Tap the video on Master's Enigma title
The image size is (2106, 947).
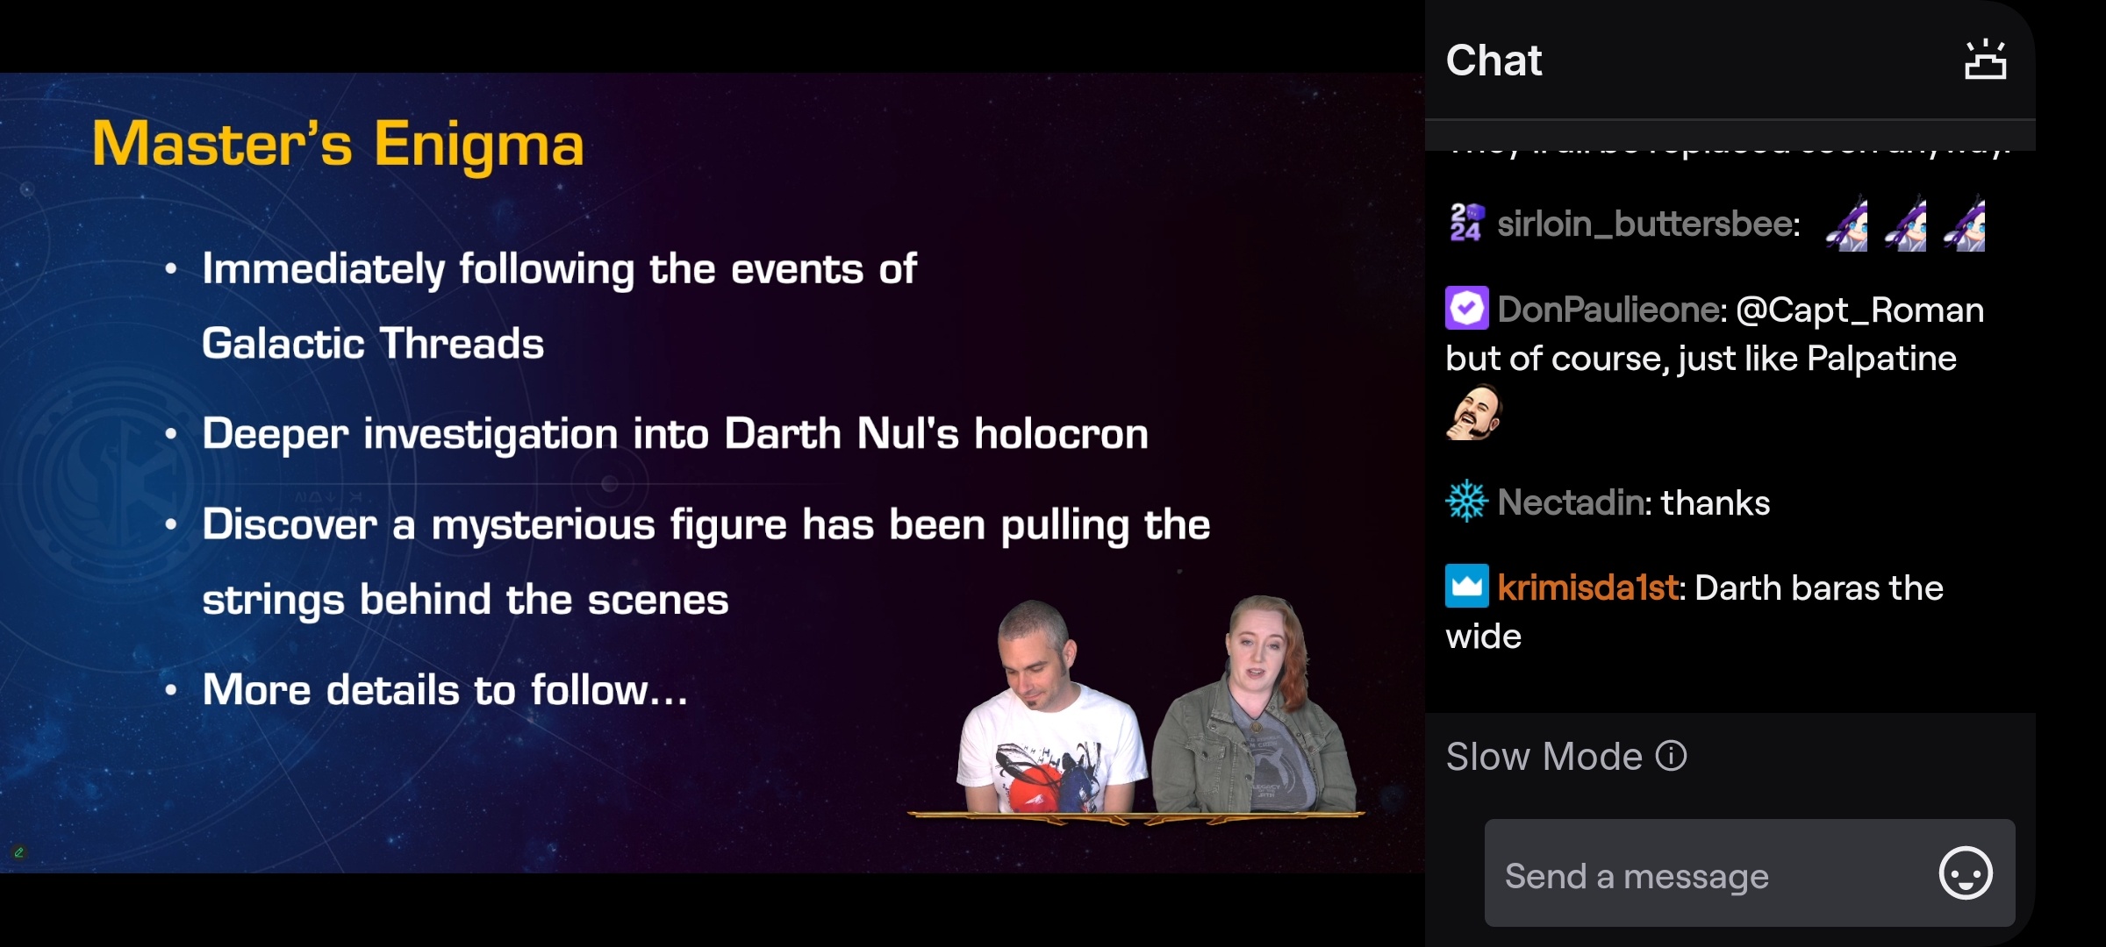coord(338,145)
